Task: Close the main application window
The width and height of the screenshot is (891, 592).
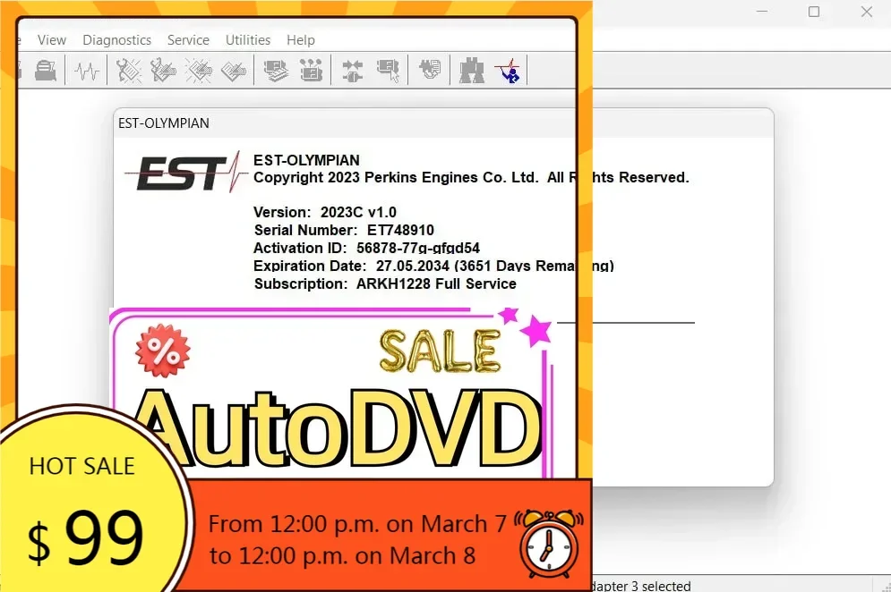Action: tap(867, 12)
